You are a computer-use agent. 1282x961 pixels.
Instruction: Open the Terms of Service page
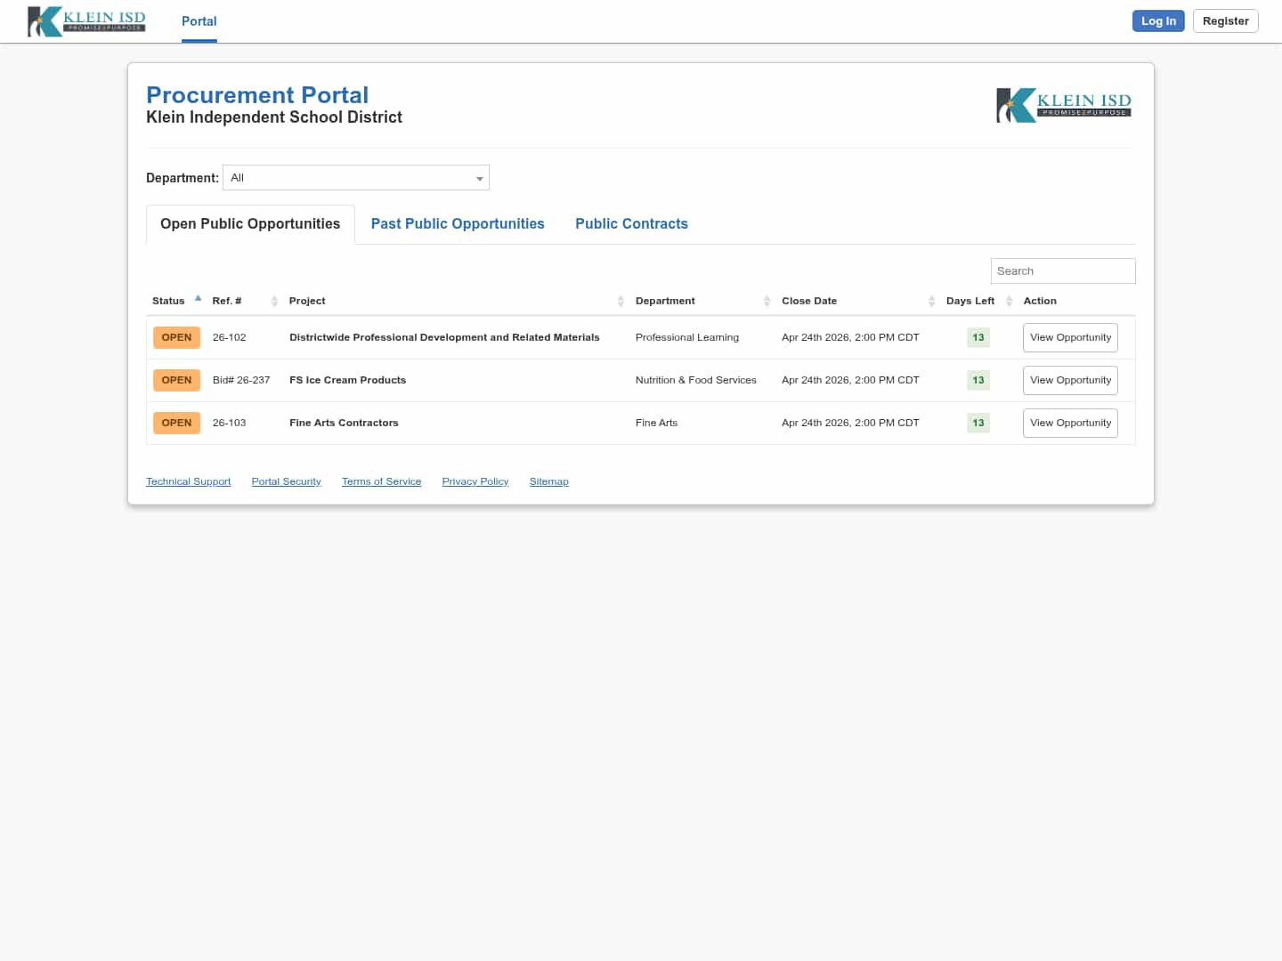click(381, 481)
